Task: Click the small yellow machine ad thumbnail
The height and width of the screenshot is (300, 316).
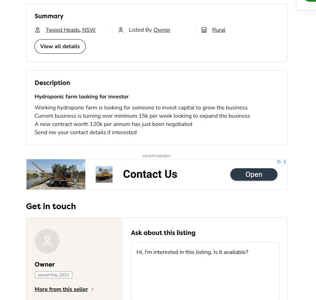Action: click(x=104, y=174)
